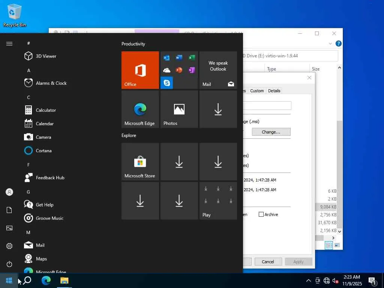Image resolution: width=384 pixels, height=288 pixels.
Task: Switch Explorer to Details view icon
Action: (x=328, y=245)
